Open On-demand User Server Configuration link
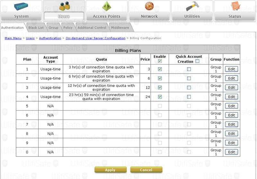The width and height of the screenshot is (257, 179). click(x=95, y=38)
